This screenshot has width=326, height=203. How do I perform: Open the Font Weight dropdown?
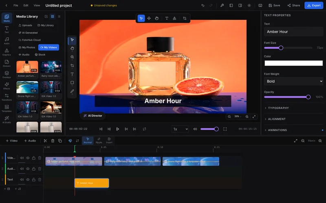click(x=293, y=81)
